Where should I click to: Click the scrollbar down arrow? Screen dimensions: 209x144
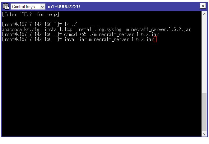click(x=204, y=134)
